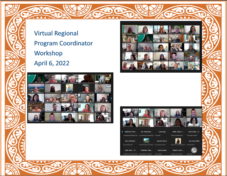The height and width of the screenshot is (176, 227).
Task: Select the stuart bowden name tile
Action: pos(162,150)
